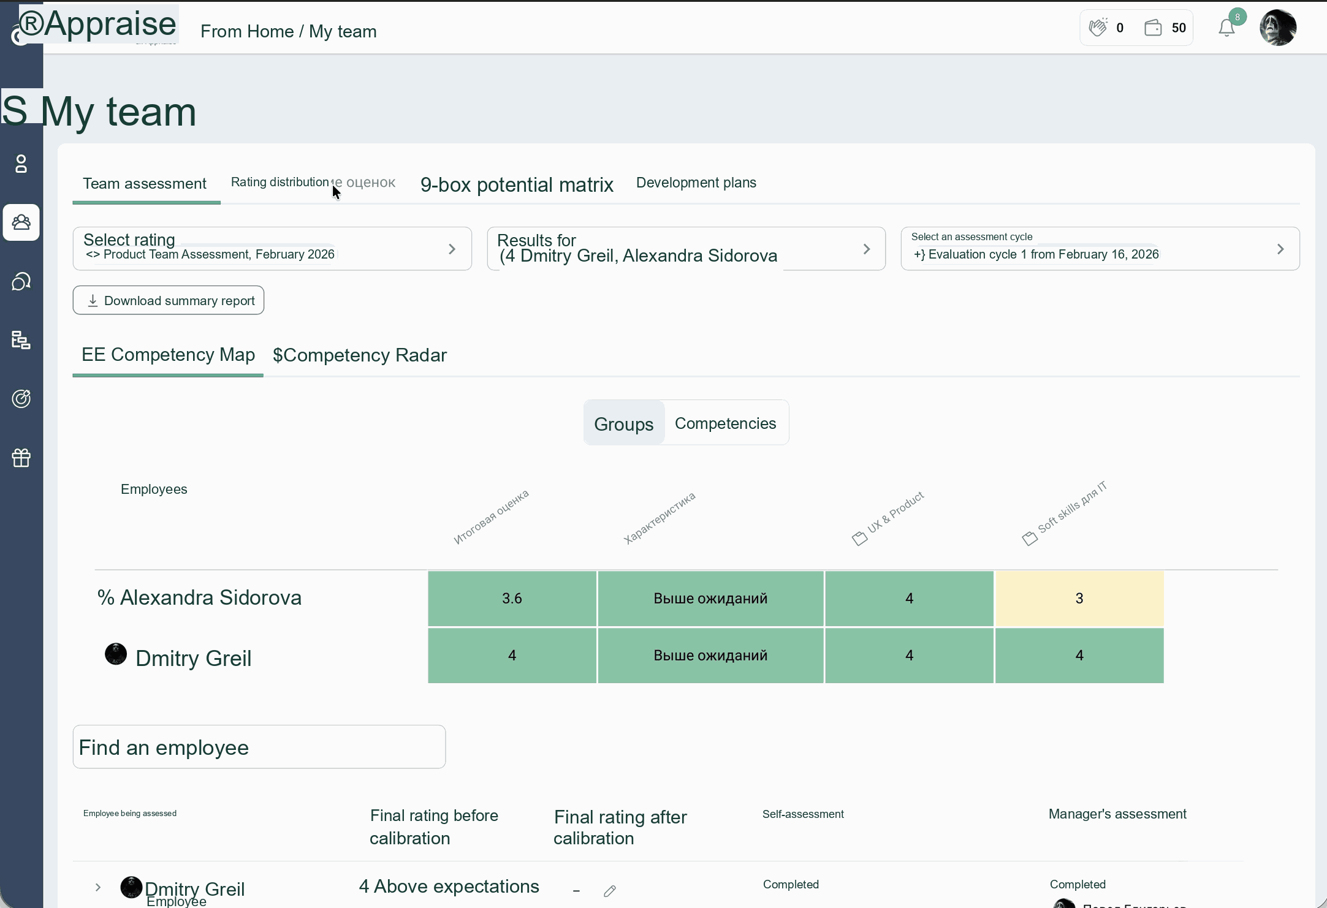Viewport: 1327px width, 908px height.
Task: Open Dmitry Greil's name in competency map
Action: (194, 658)
